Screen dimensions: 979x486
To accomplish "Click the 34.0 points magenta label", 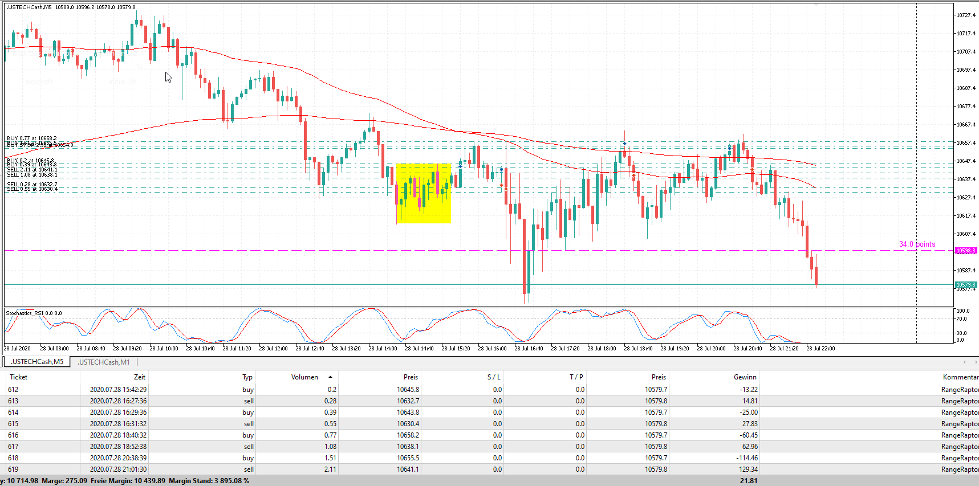I will point(917,244).
